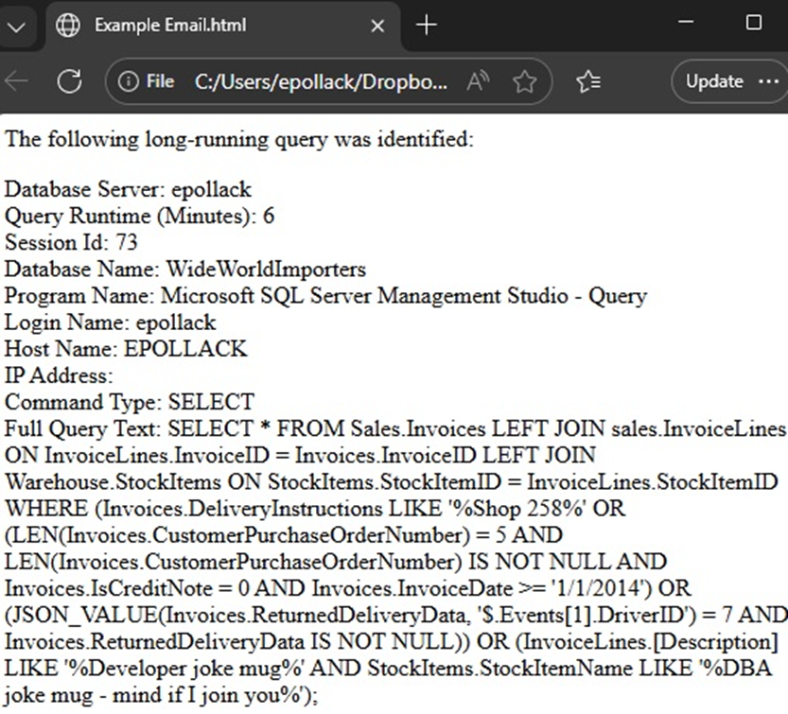The width and height of the screenshot is (788, 714).
Task: Click the globe icon on the tab
Action: (67, 26)
